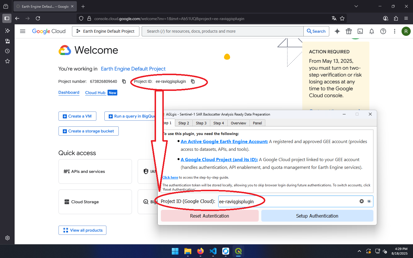Copy the Project ID ee-raviqgisplugin

[x=193, y=81]
